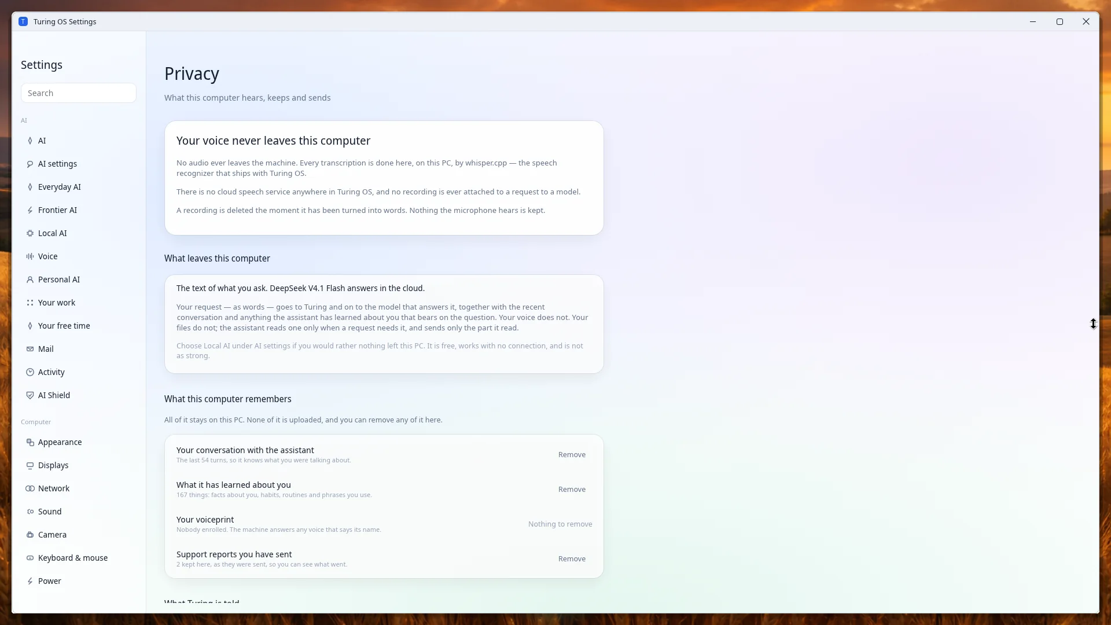Click 'Your voice never leaves this computer' heading
Screen dimensions: 1111x625
coord(273,141)
